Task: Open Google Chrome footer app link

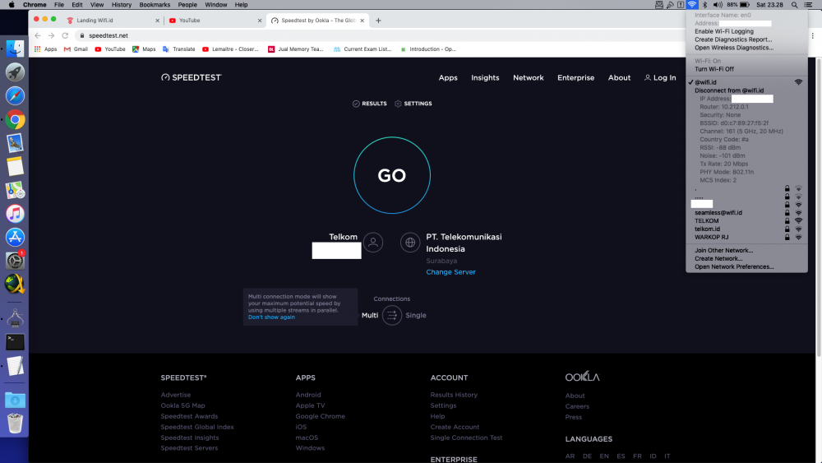Action: 321,416
